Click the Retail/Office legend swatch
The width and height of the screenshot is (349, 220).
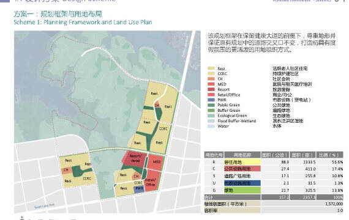tap(211, 95)
